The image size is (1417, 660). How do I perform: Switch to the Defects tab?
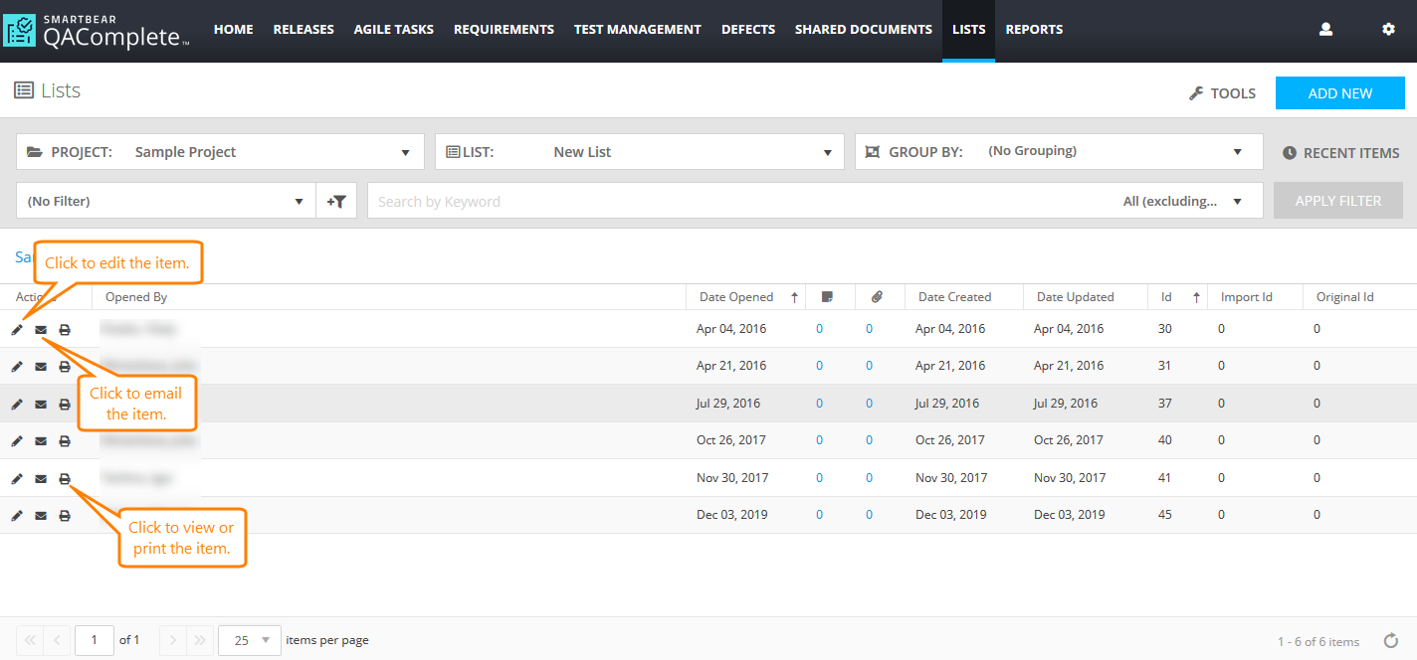(748, 30)
